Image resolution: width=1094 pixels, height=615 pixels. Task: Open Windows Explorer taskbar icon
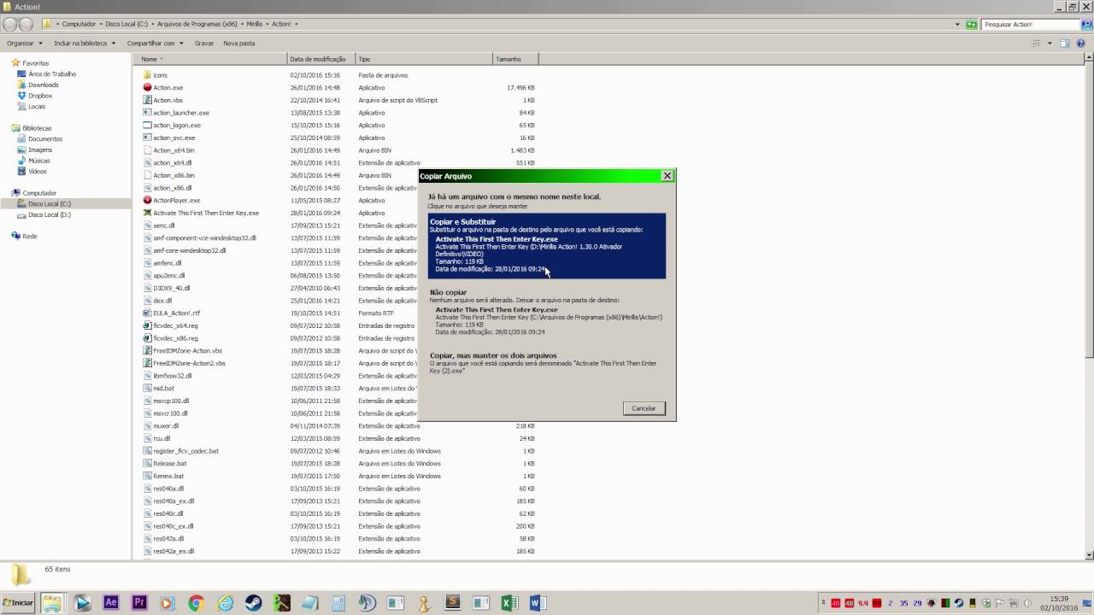[x=52, y=603]
